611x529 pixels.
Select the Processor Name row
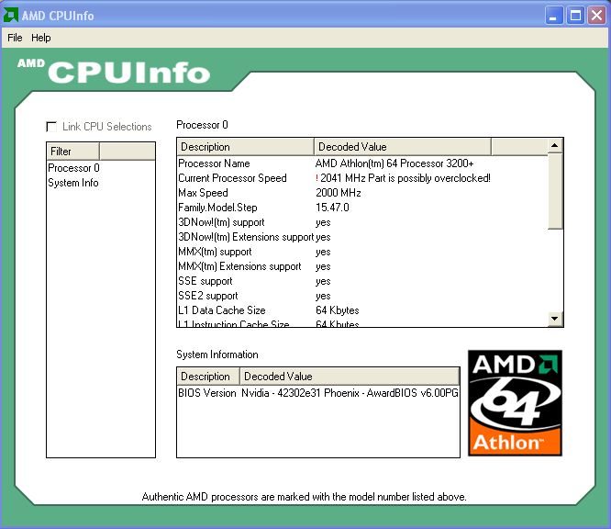(x=362, y=163)
